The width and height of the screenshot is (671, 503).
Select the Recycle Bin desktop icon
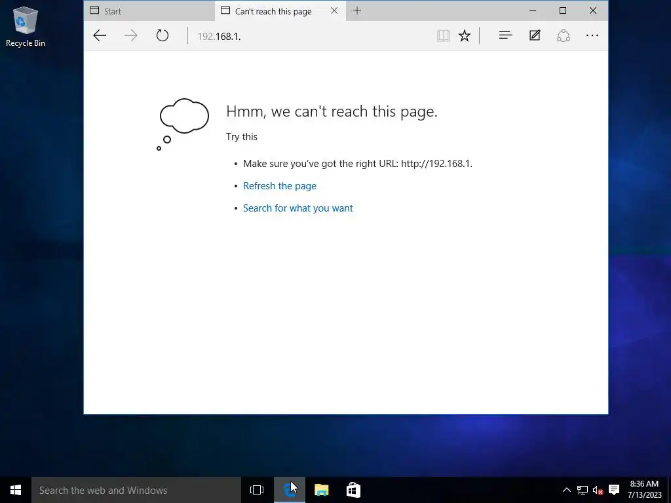(x=26, y=26)
